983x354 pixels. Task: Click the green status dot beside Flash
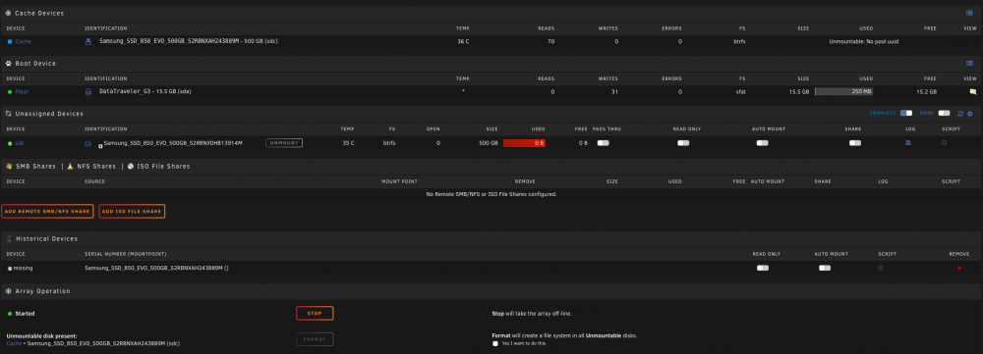pos(10,92)
